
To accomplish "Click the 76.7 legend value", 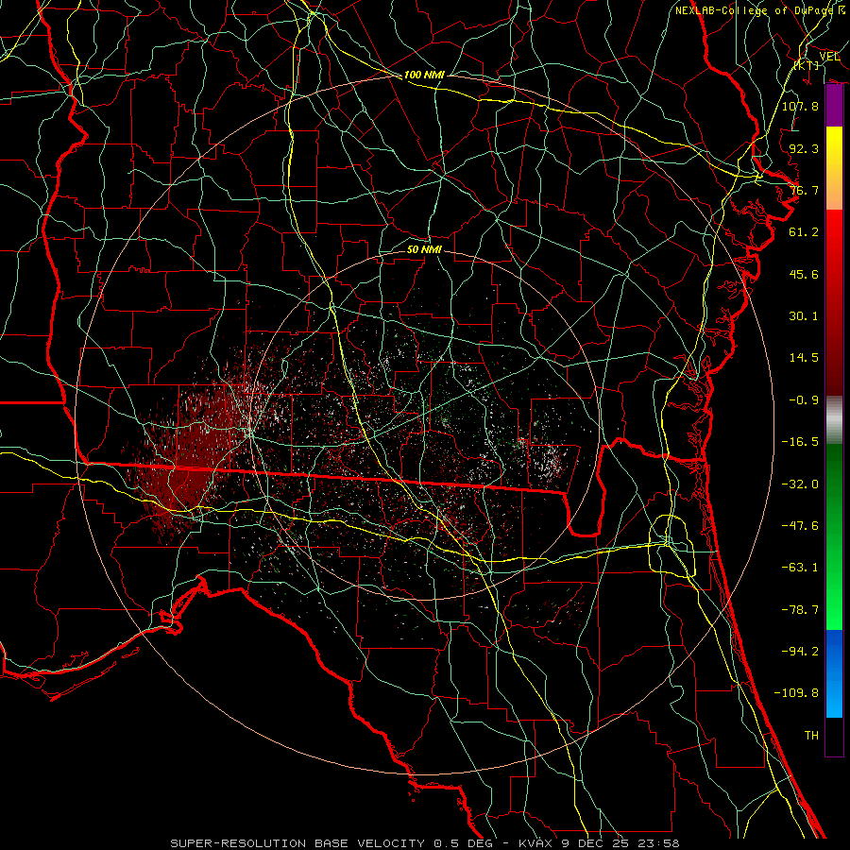I will point(804,190).
